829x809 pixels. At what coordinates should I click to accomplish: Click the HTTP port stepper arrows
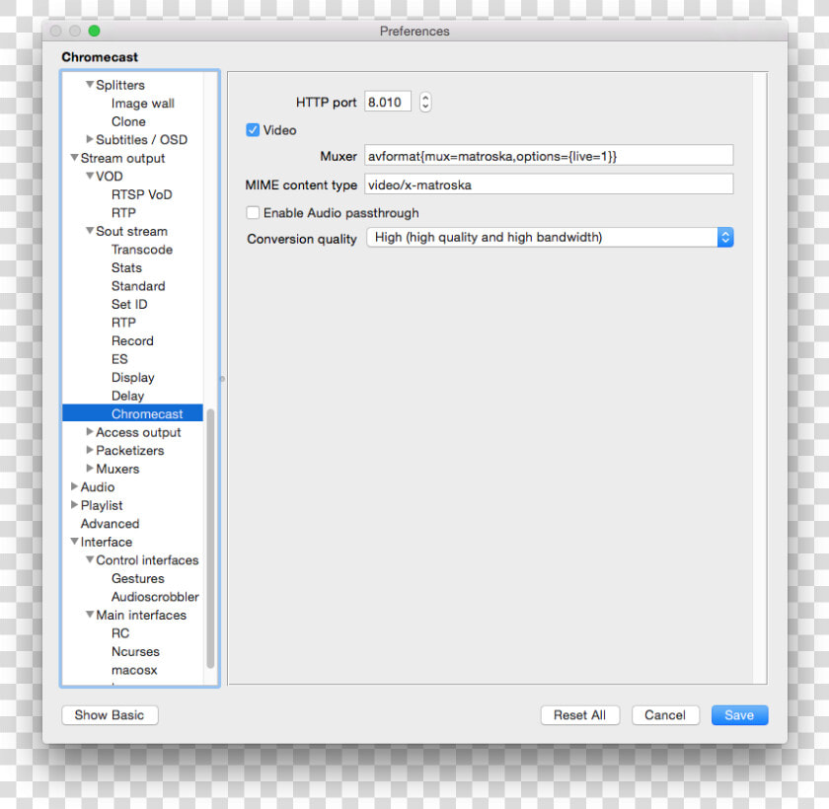(x=425, y=102)
